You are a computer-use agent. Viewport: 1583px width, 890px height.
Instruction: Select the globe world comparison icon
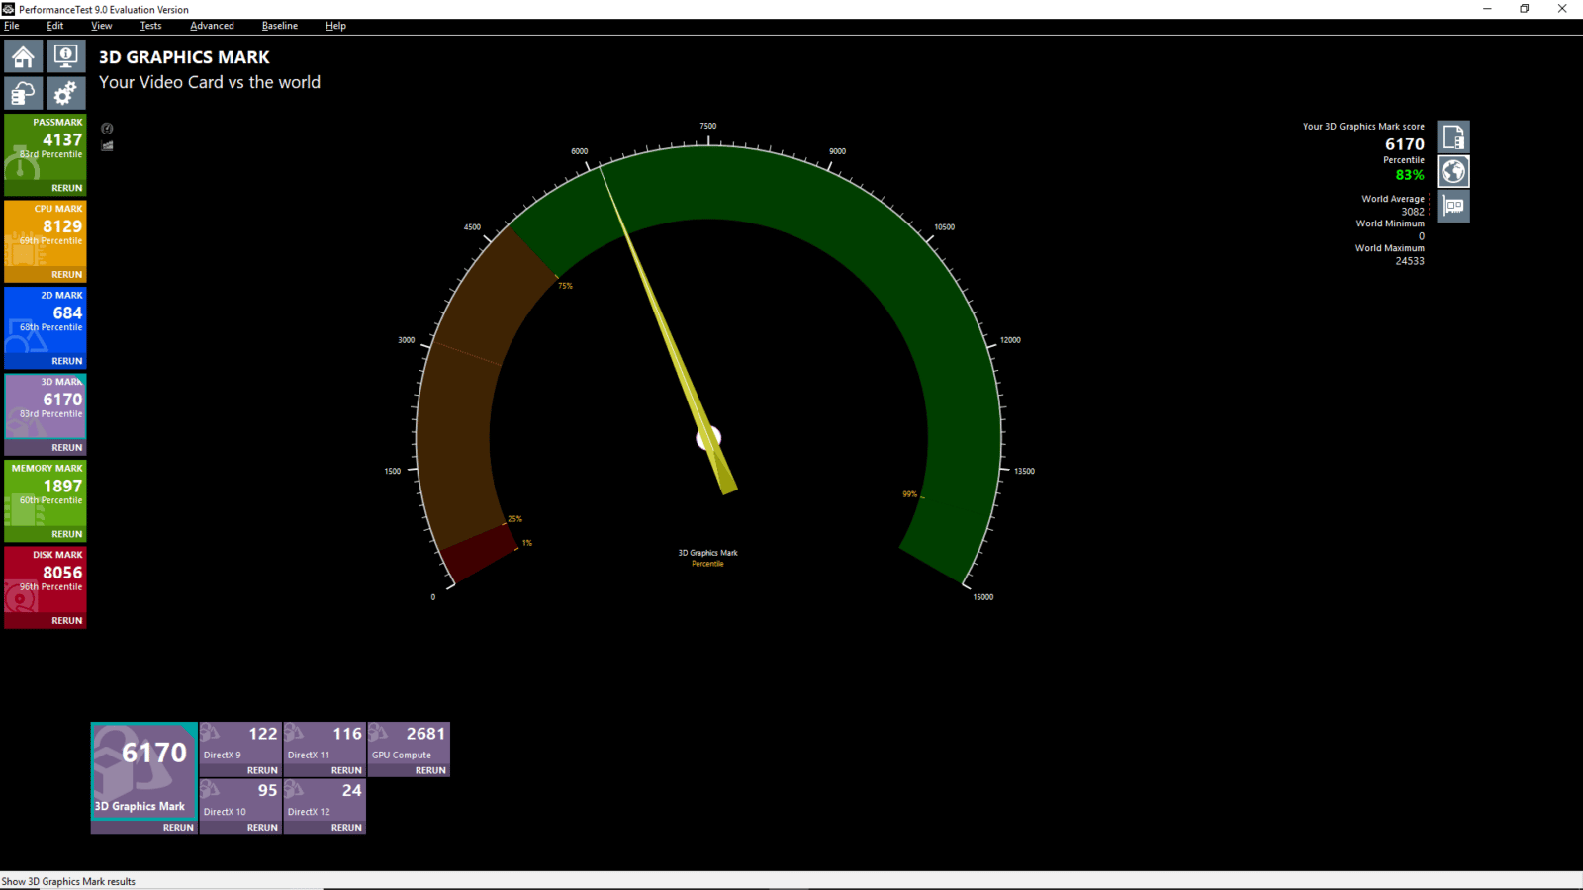pos(1453,172)
